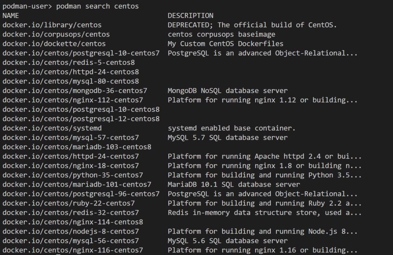Click docker.io/centos/python-35-centos7 entry
Viewport: 393px width, 255px height.
point(73,175)
